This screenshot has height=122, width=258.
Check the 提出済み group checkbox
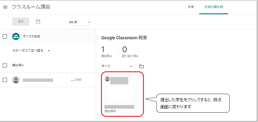5,65
